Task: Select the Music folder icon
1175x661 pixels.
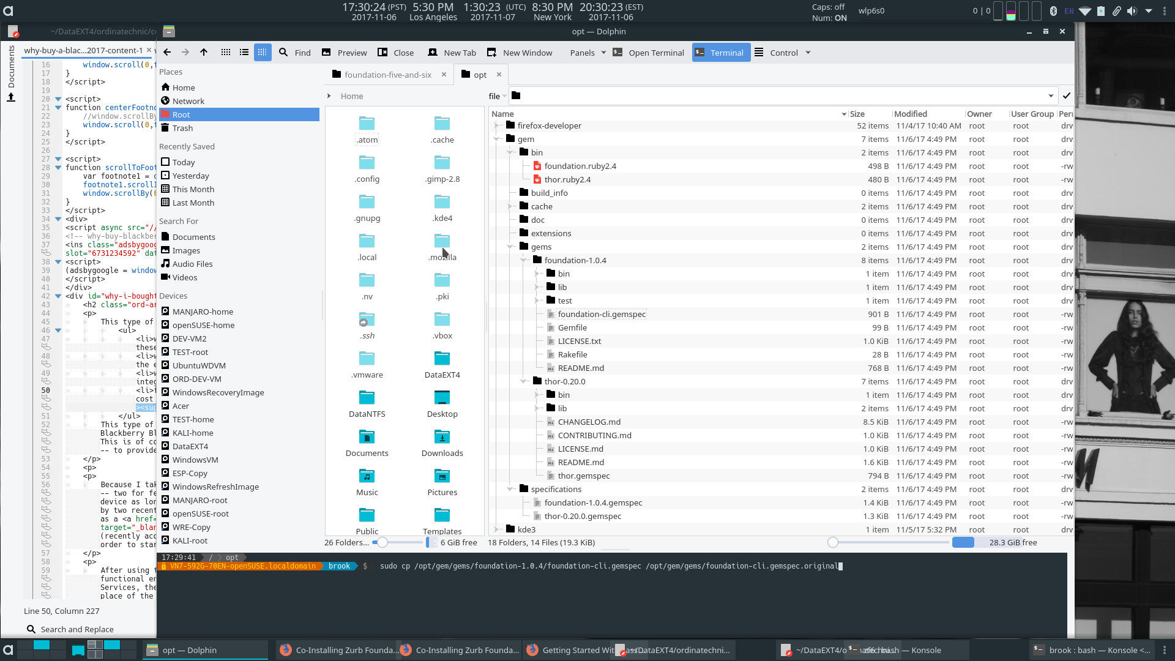Action: [367, 476]
